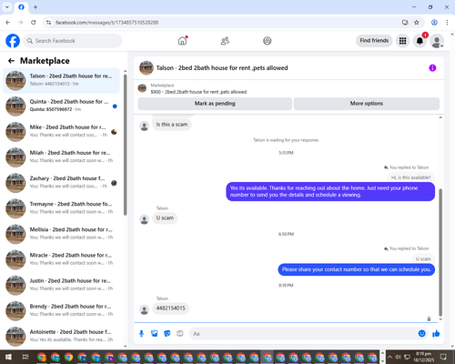Viewport: 455px width, 364px height.
Task: Open the Groups icon in top navigation
Action: (268, 41)
